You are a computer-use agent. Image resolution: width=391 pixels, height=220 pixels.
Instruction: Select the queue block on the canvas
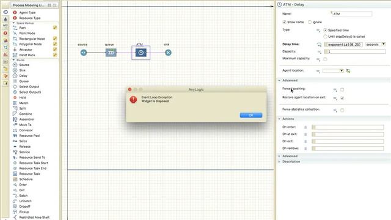click(x=111, y=53)
